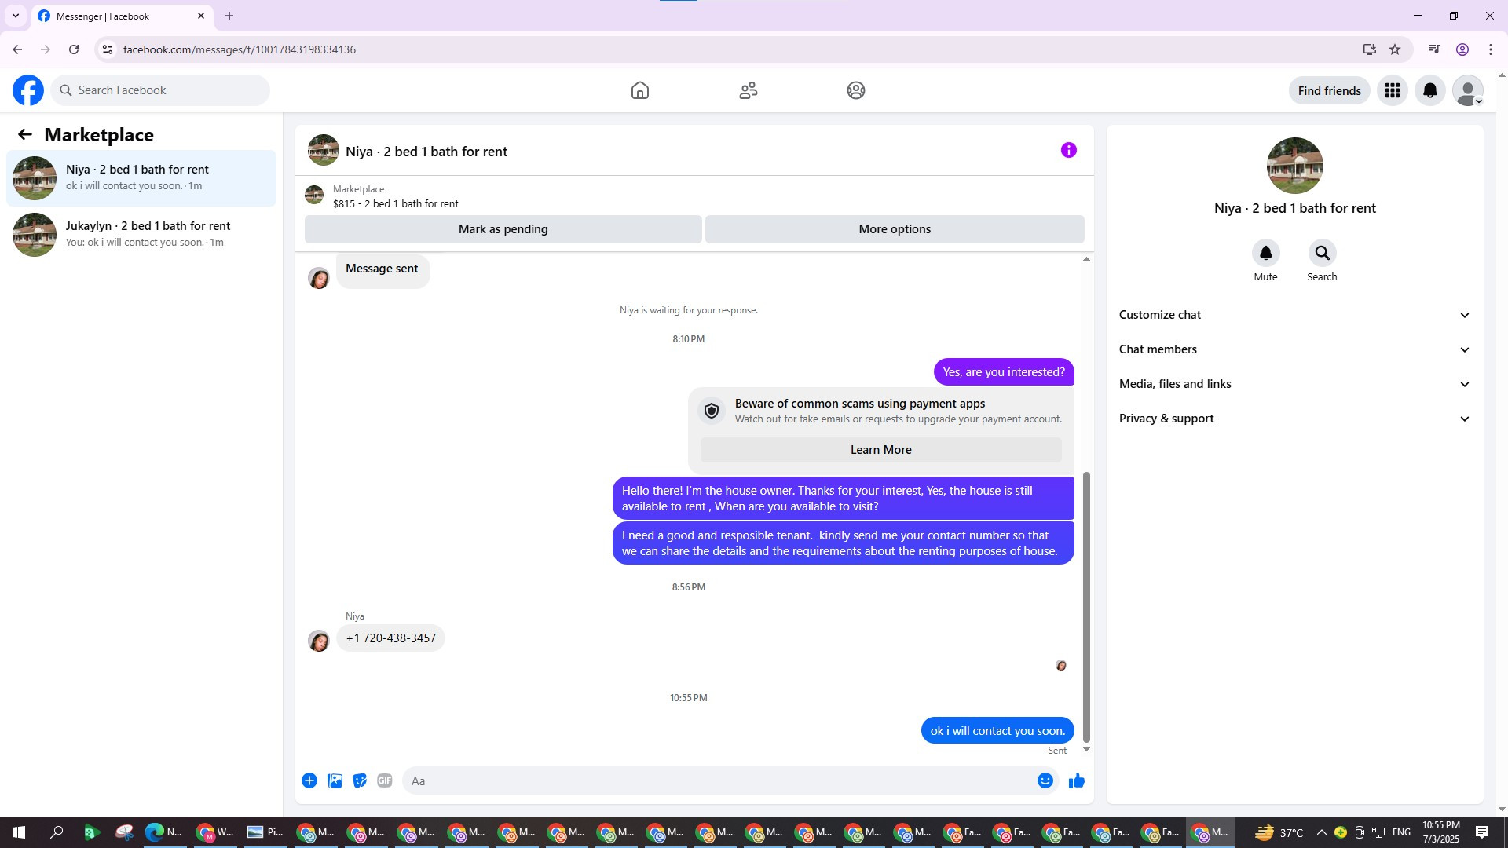1508x848 pixels.
Task: Expand Customize chat section
Action: [x=1294, y=315]
